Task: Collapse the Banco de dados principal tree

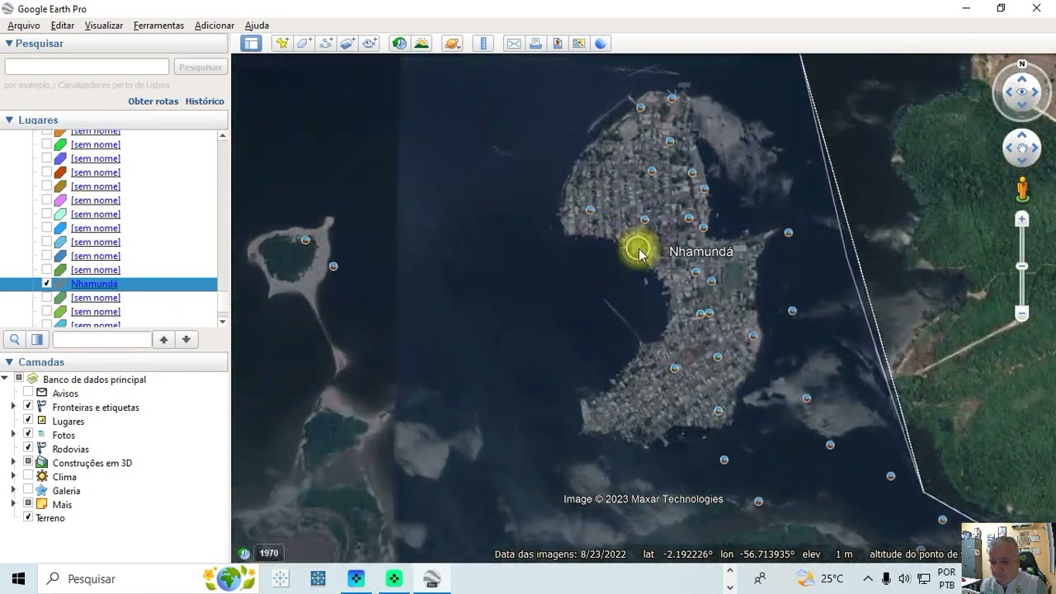Action: coord(5,379)
